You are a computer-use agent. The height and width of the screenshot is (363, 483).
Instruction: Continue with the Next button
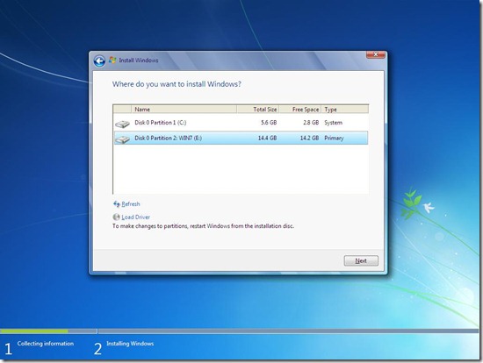(361, 261)
